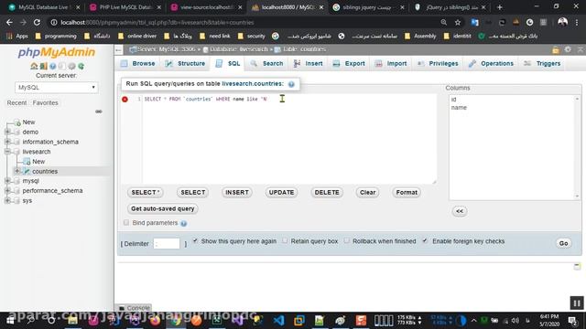Uncheck Enable foreign key checks
The image size is (586, 329).
425,241
